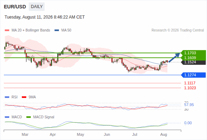Click the Jul label on time axis
207x140 pixels.
pos(135,134)
